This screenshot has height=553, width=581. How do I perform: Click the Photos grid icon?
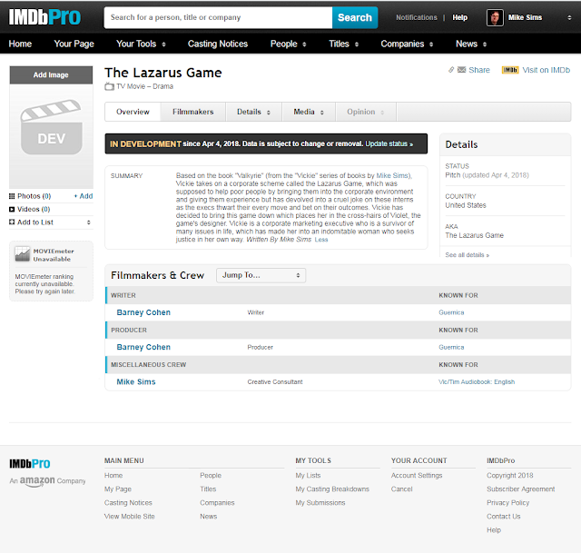(12, 196)
